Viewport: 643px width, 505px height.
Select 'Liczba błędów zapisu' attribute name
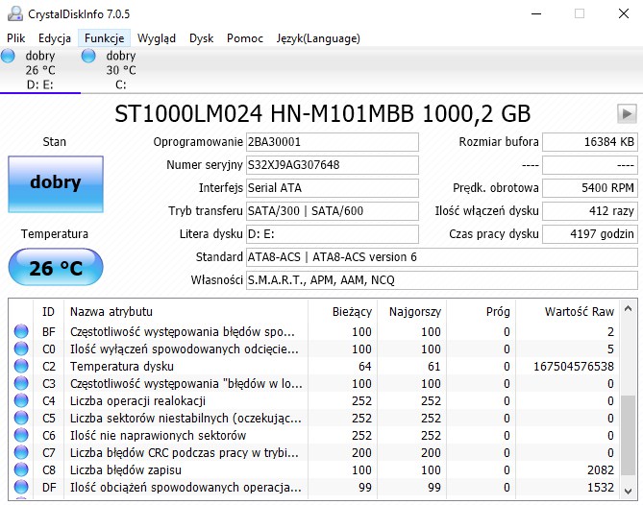tap(126, 469)
